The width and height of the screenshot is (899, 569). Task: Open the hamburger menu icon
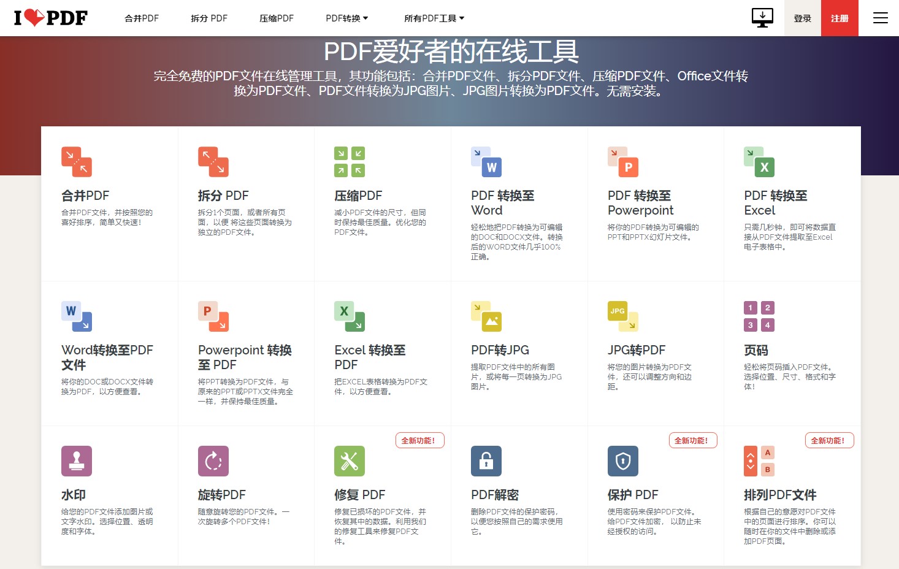880,18
